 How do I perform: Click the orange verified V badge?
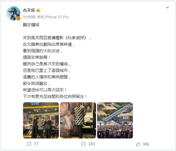18,19
